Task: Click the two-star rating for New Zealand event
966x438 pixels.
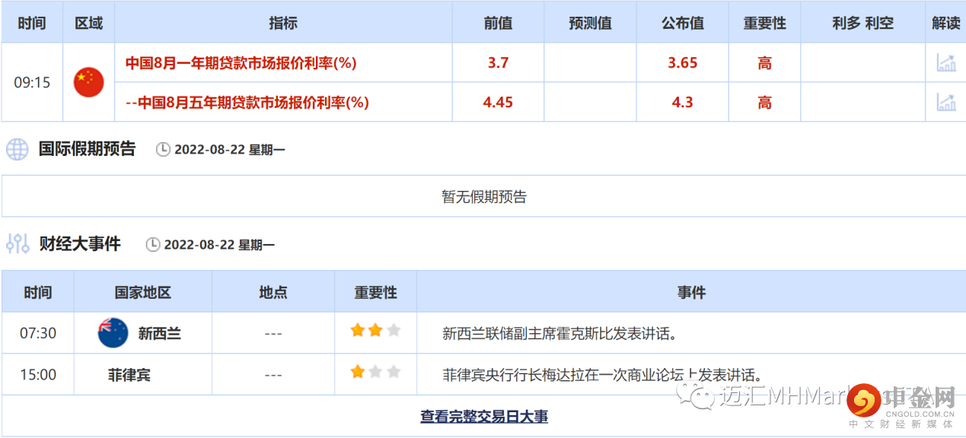Action: click(x=375, y=330)
